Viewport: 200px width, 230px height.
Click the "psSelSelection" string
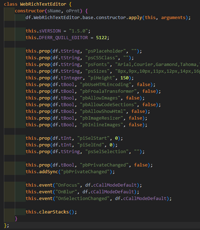point(107,152)
